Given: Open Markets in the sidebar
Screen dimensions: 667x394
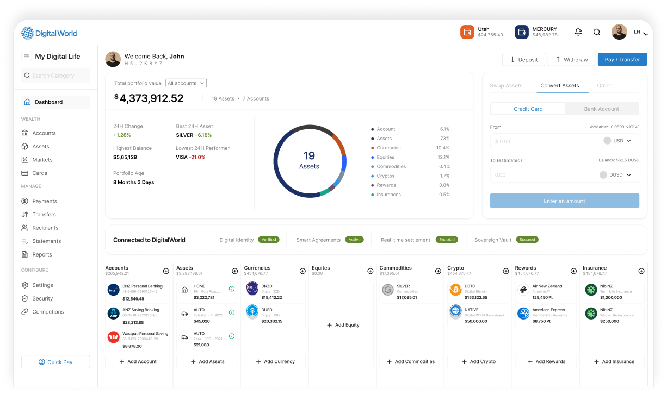Looking at the screenshot, I should point(37,160).
